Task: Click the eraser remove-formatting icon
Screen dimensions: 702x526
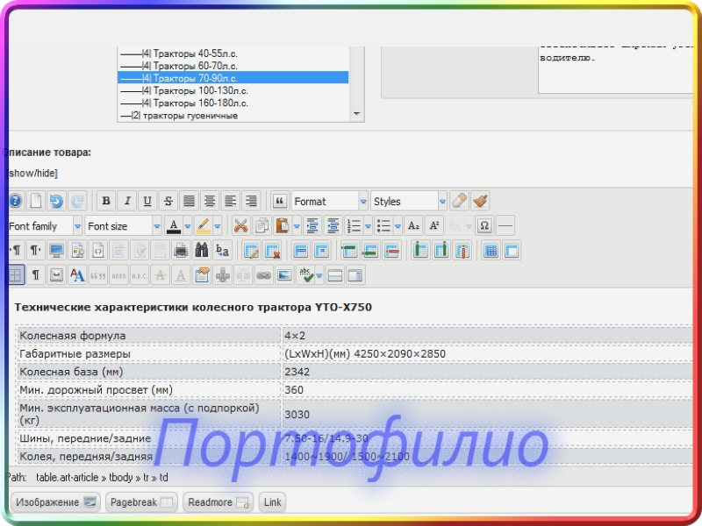Action: click(459, 202)
